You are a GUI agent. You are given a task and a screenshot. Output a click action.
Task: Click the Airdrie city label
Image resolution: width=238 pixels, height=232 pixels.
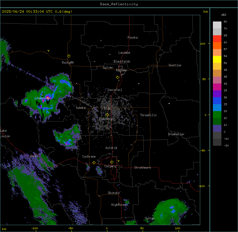click(x=112, y=148)
